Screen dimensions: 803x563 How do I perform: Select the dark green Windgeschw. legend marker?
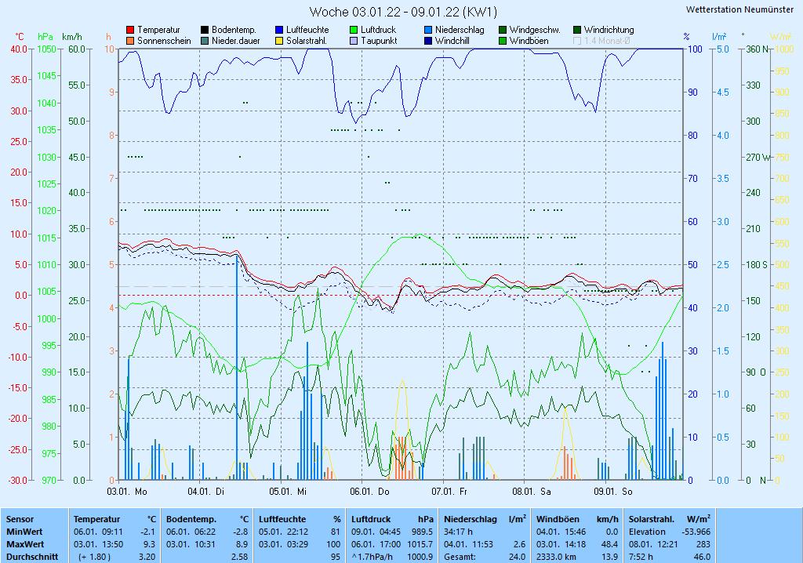502,30
